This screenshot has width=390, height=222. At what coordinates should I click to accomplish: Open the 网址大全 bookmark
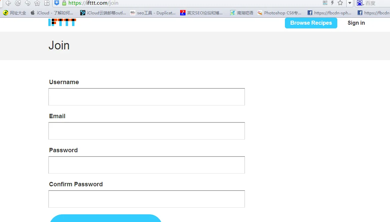[15, 13]
